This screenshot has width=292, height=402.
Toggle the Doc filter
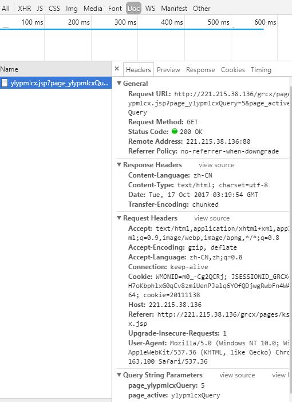pos(133,9)
